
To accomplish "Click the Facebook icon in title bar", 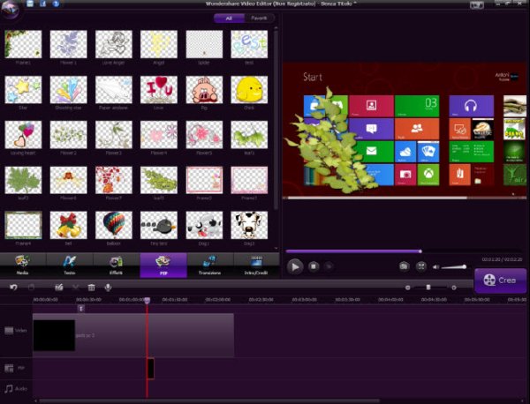I will click(43, 4).
